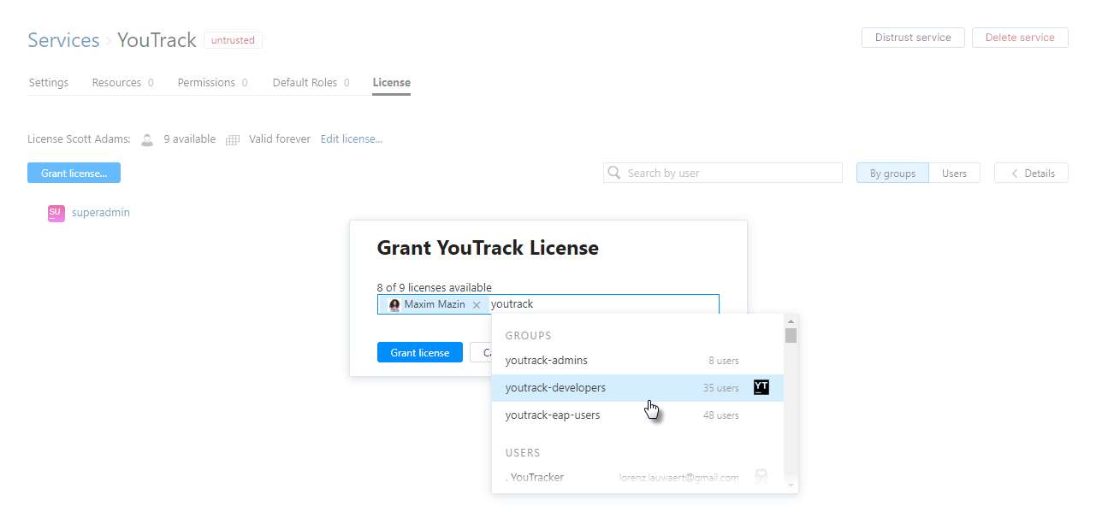This screenshot has width=1096, height=512.
Task: Click the Maxim Mazin avatar in tag
Action: 394,304
